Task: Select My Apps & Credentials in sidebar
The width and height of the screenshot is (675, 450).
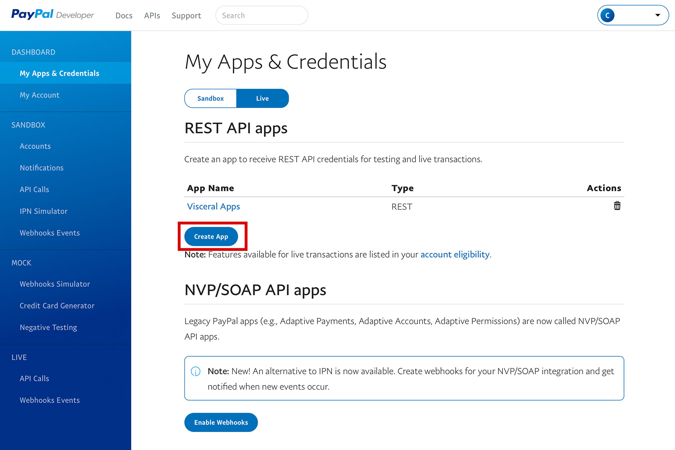Action: (66, 73)
